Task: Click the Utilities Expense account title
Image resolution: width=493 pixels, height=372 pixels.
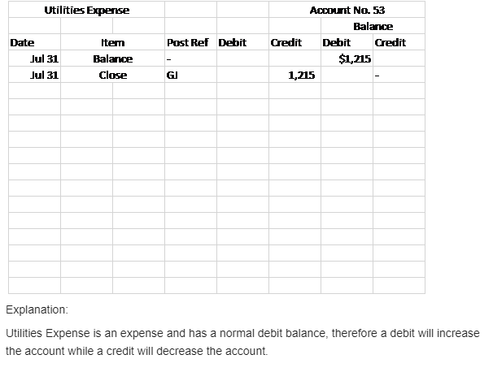Action: pos(85,11)
